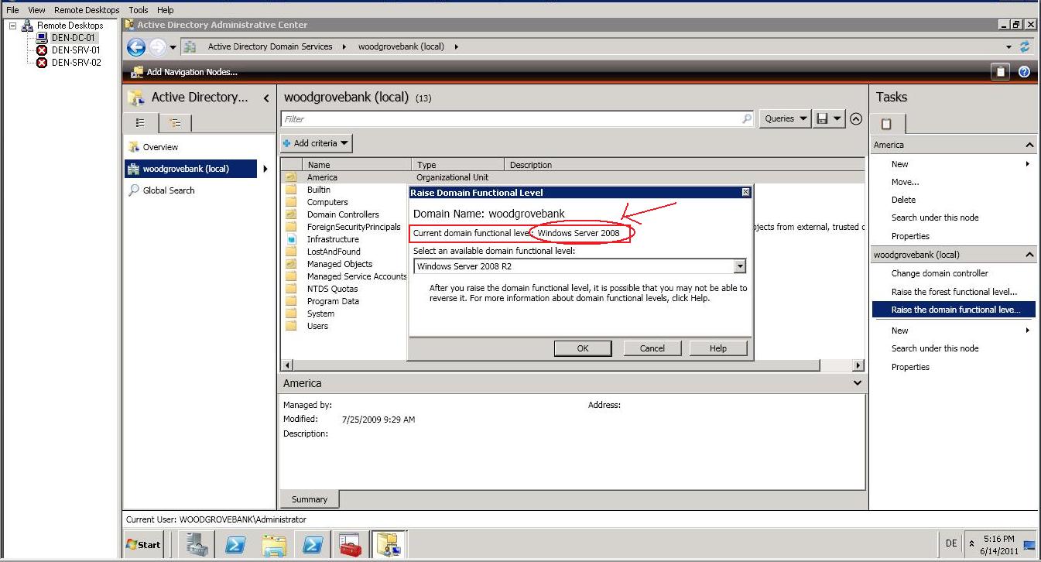Click the Forward navigation arrow
The height and width of the screenshot is (562, 1041).
point(157,47)
